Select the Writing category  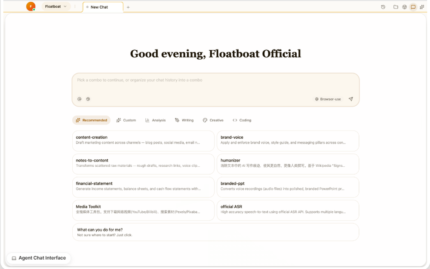tap(184, 120)
